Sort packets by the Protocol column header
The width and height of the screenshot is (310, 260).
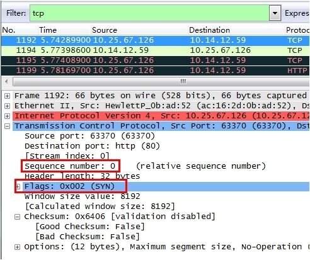[297, 30]
